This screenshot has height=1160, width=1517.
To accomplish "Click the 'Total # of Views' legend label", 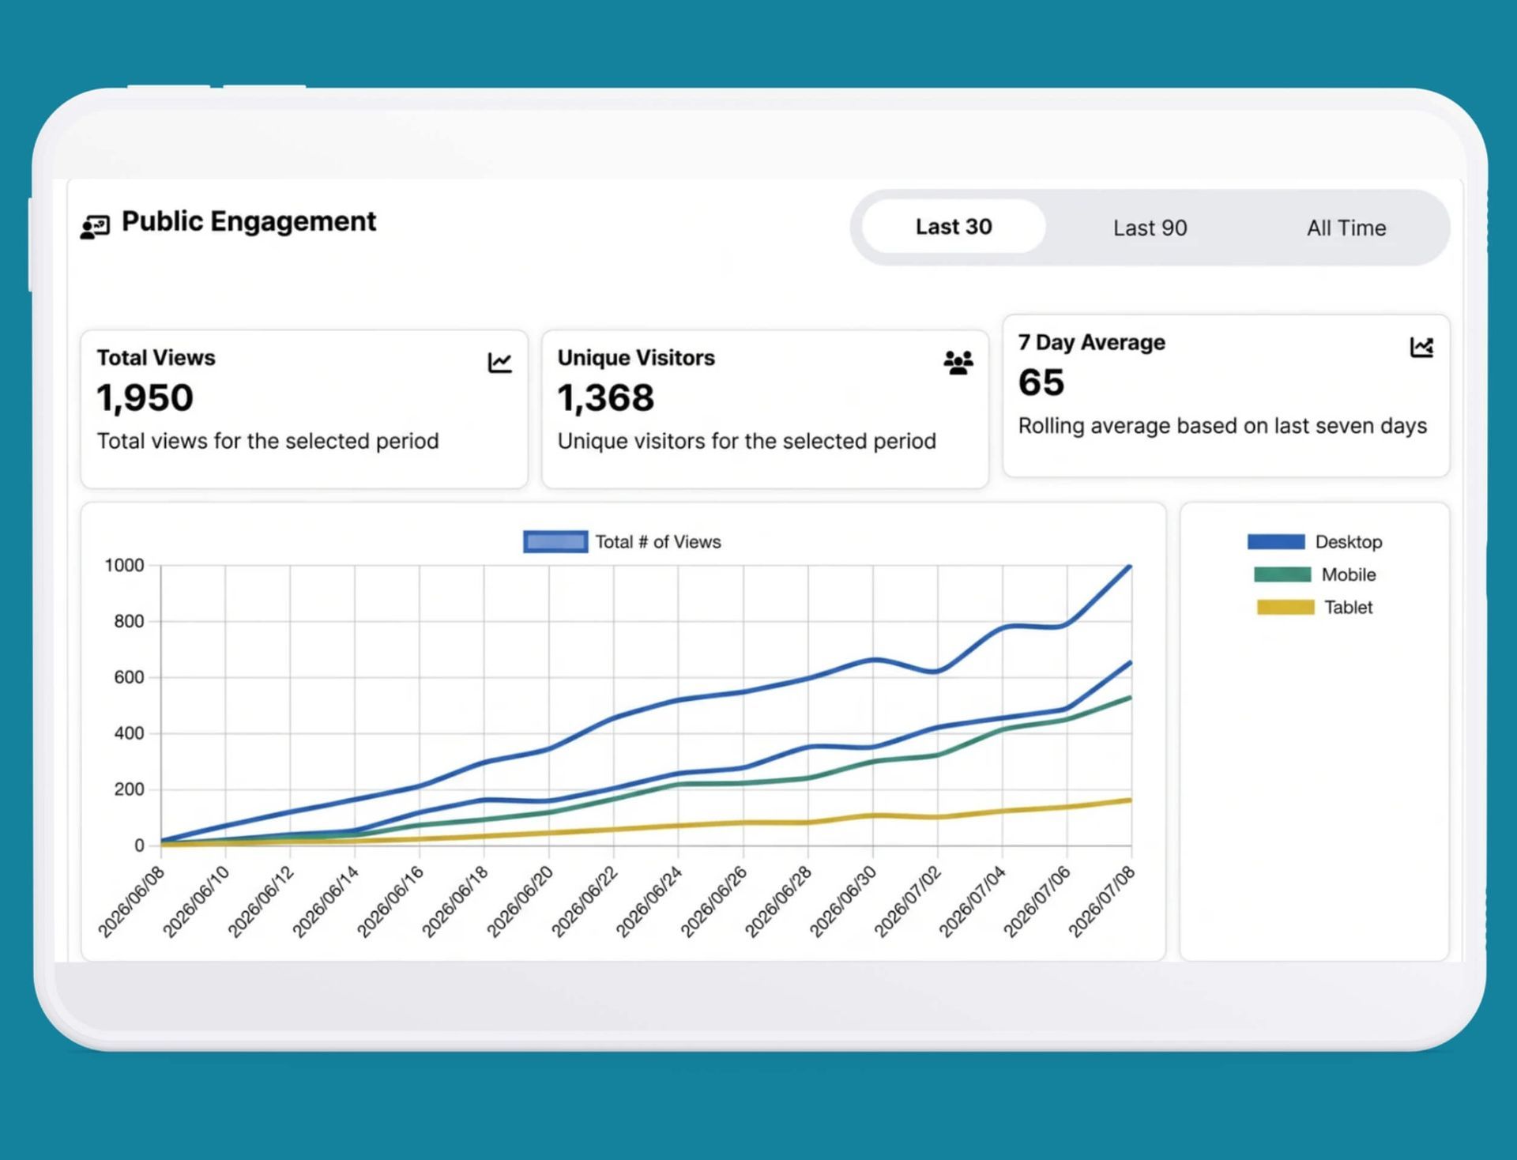I will (x=657, y=542).
